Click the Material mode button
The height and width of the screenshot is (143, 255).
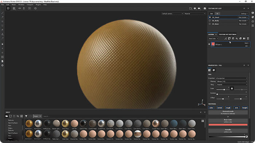pyautogui.click(x=228, y=113)
